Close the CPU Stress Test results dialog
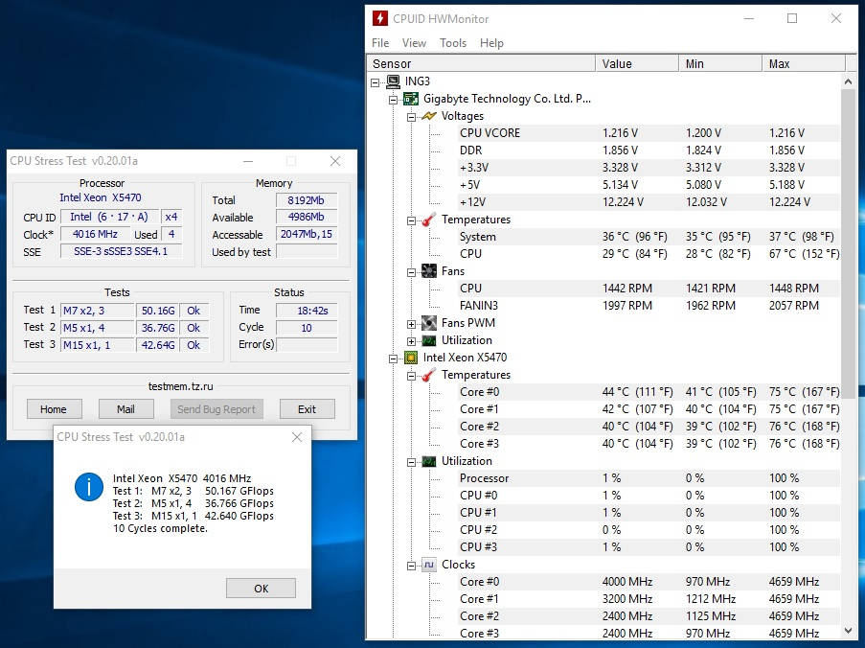Screen dimensions: 865x648 (297, 437)
